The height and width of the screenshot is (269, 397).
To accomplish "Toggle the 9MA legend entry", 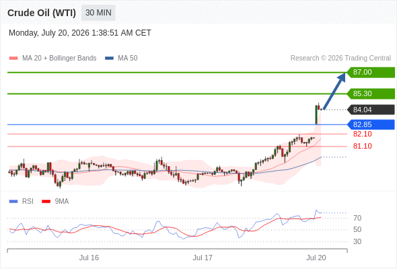I will click(x=55, y=202).
